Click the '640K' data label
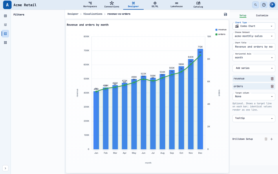 click(x=191, y=57)
